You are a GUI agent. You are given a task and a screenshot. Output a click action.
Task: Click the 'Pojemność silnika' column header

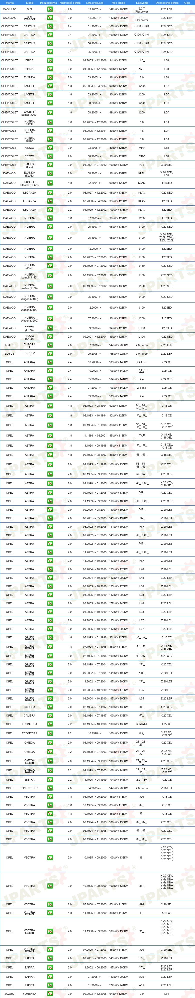pos(70,3)
